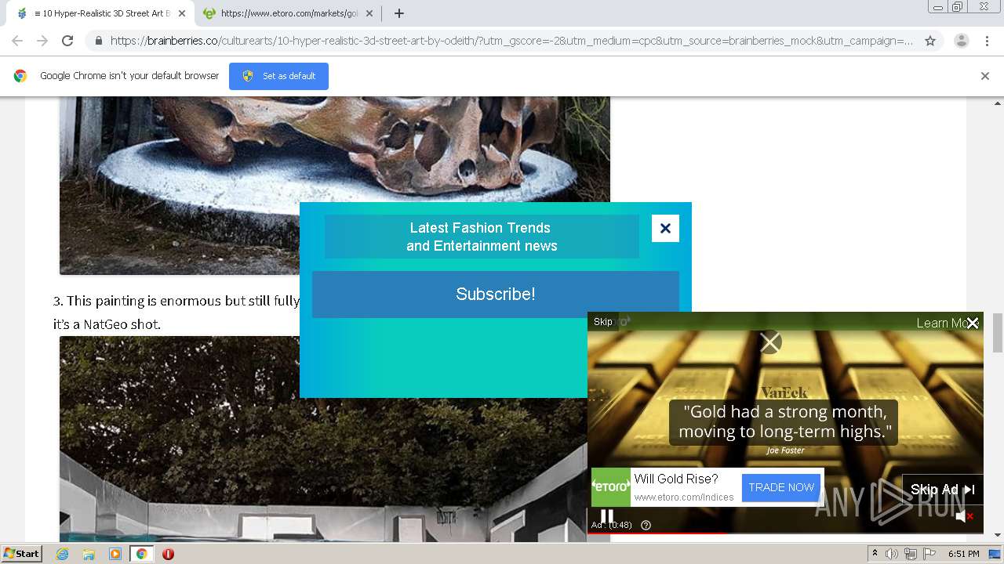
Task: Click the Latest Fashion Trends banner heading
Action: (482, 237)
